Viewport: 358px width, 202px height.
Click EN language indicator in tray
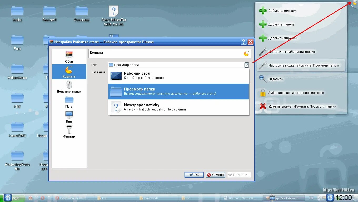311,198
